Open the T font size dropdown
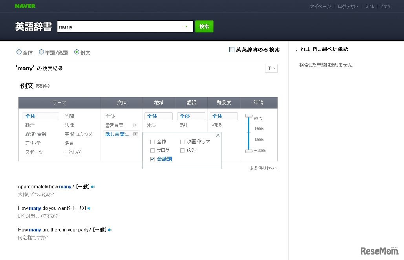The width and height of the screenshot is (404, 260). pos(271,69)
